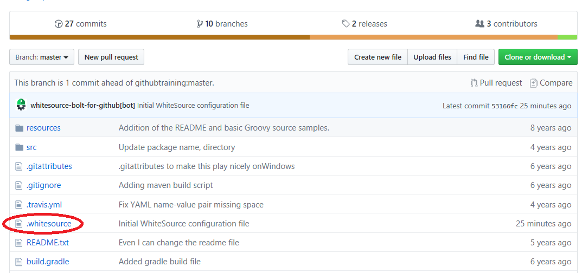
Task: Click the branches fork icon
Action: pos(200,24)
